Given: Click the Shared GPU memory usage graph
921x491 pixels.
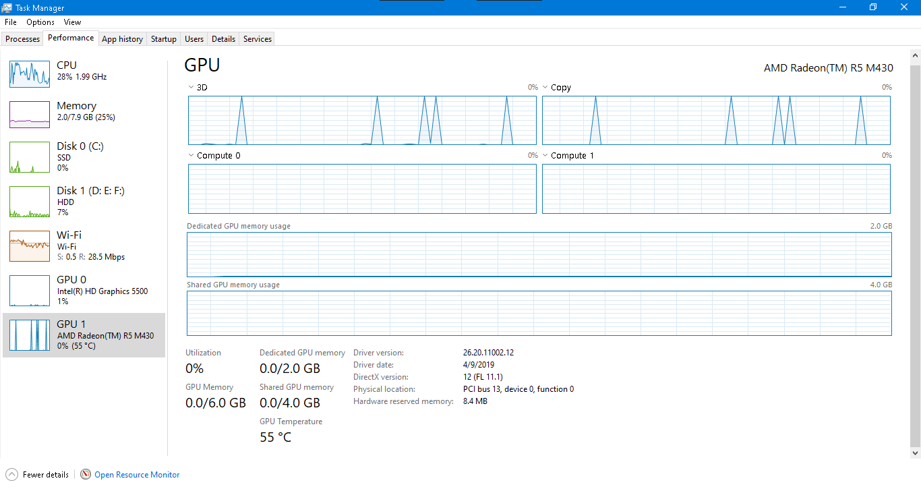Looking at the screenshot, I should point(539,313).
